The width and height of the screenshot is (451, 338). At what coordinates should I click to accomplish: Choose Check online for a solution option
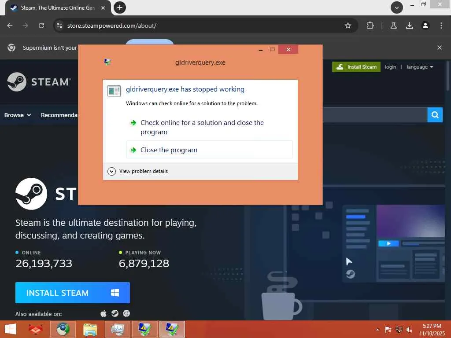209,127
